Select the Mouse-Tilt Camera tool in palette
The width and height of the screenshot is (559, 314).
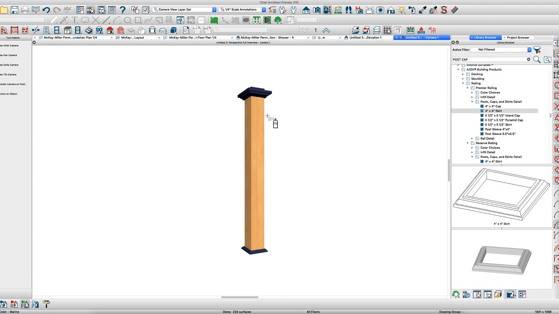[x=8, y=74]
